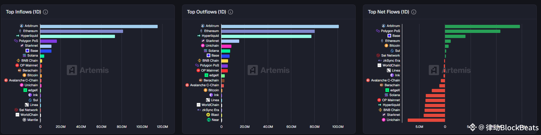
Task: Click the Hyperliquid icon in the Top Outflows chart
Action: [x=199, y=36]
